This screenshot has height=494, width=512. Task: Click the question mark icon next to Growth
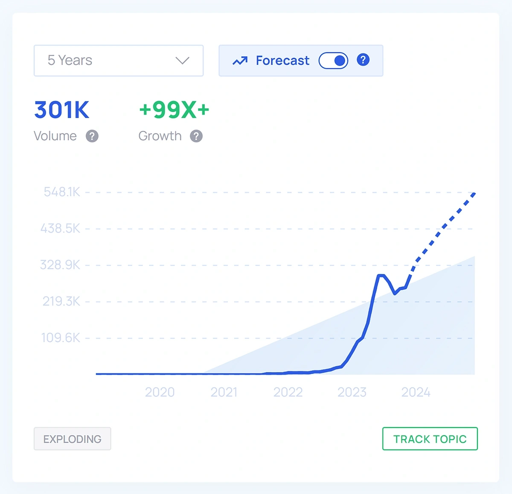(x=196, y=136)
